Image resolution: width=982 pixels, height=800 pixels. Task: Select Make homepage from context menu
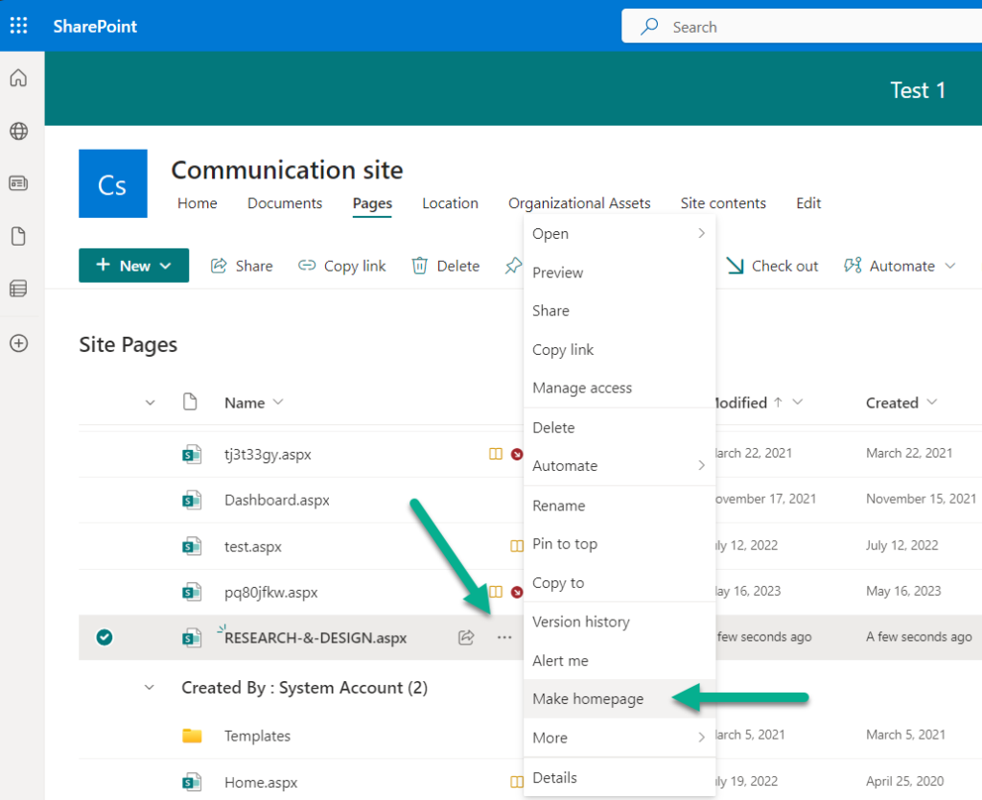coord(588,699)
